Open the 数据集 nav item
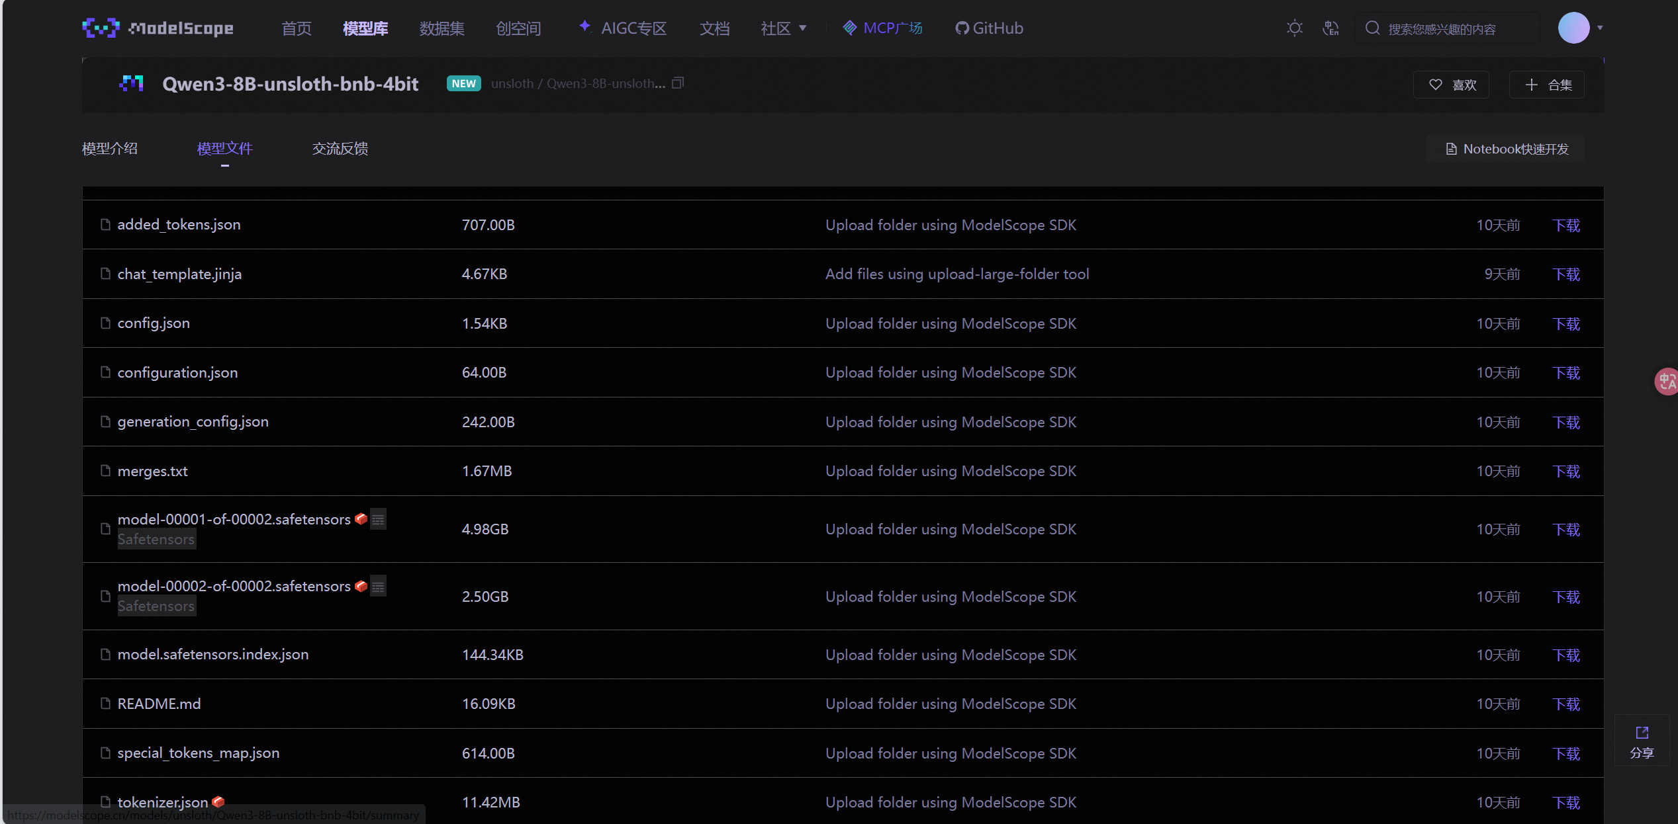 (442, 28)
